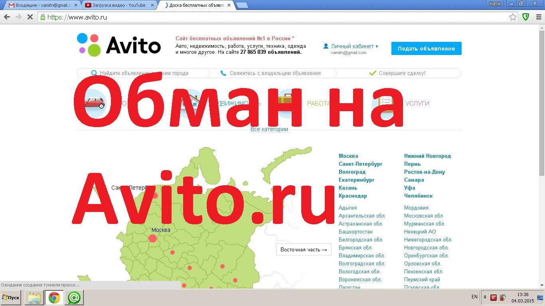
Task: Expand the Личный кабинет dropdown
Action: point(351,46)
